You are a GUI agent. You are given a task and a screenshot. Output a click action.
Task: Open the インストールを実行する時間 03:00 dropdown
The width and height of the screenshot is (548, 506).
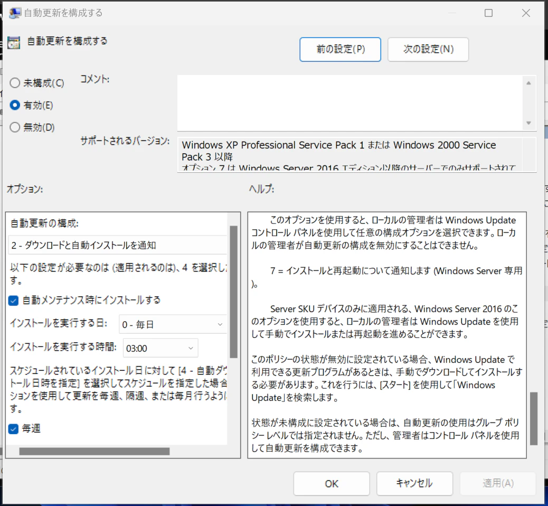[160, 348]
